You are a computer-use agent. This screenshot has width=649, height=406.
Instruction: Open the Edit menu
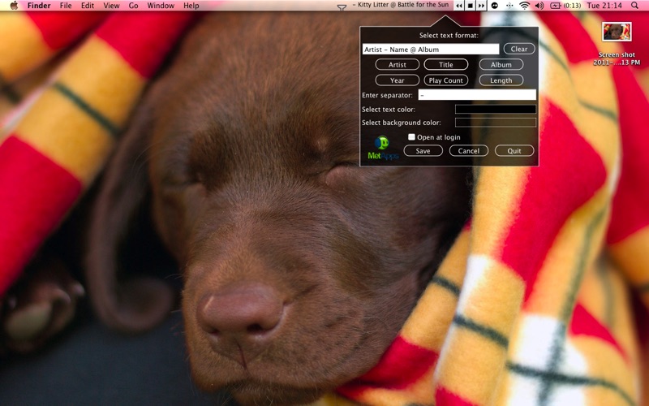pyautogui.click(x=88, y=6)
